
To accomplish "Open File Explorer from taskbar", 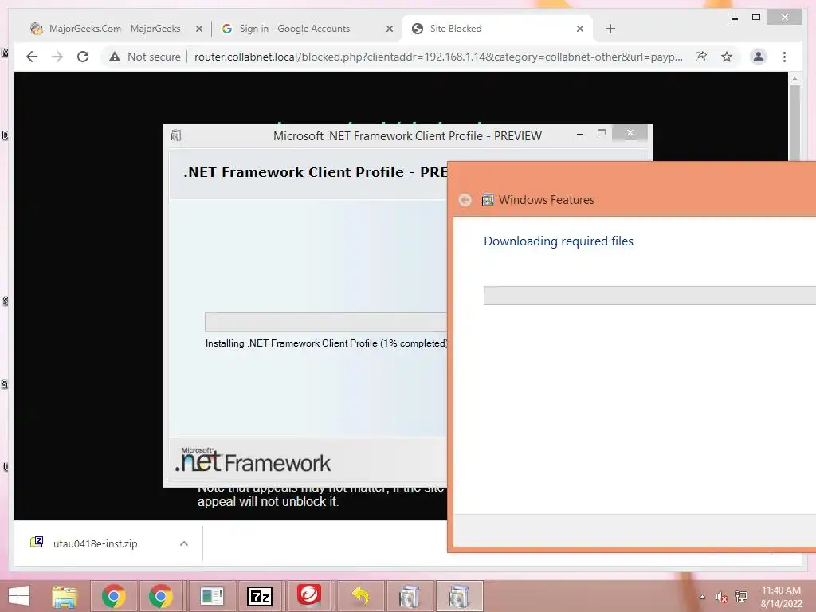I will pyautogui.click(x=65, y=596).
